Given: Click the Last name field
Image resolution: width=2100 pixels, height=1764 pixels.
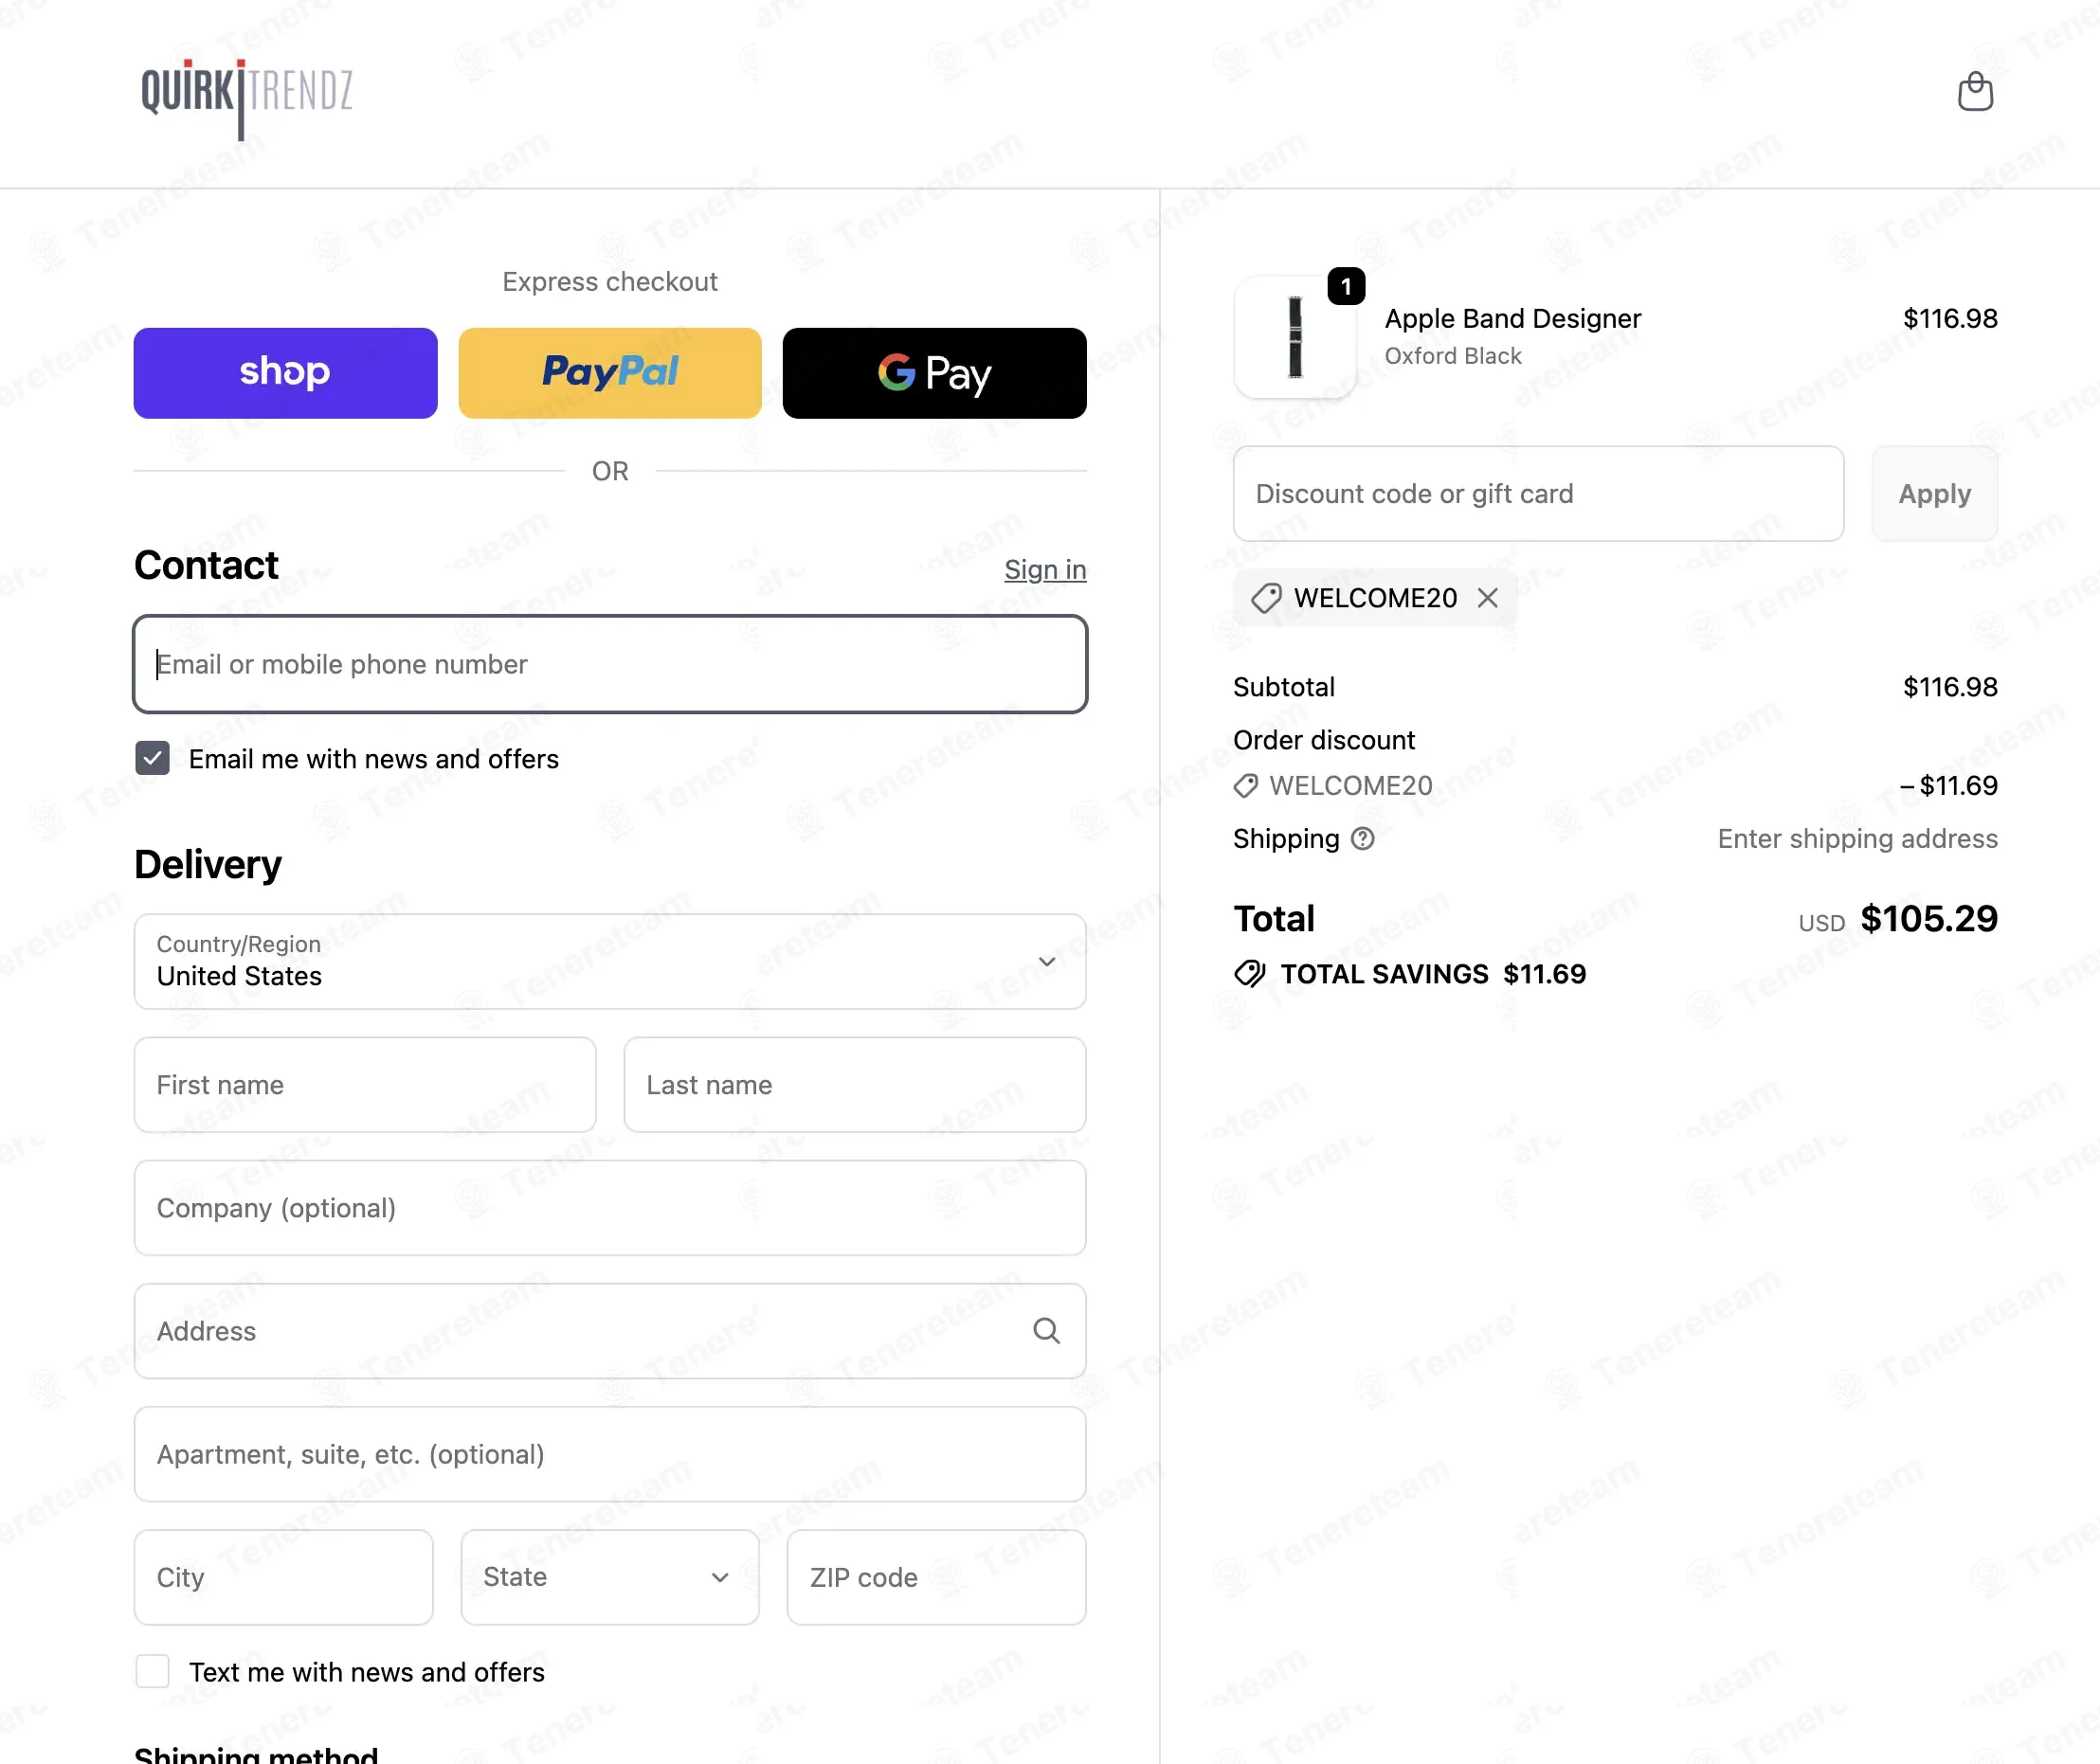Looking at the screenshot, I should 855,1085.
